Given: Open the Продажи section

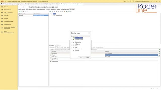Looking at the screenshot, I should [x=6, y=15].
